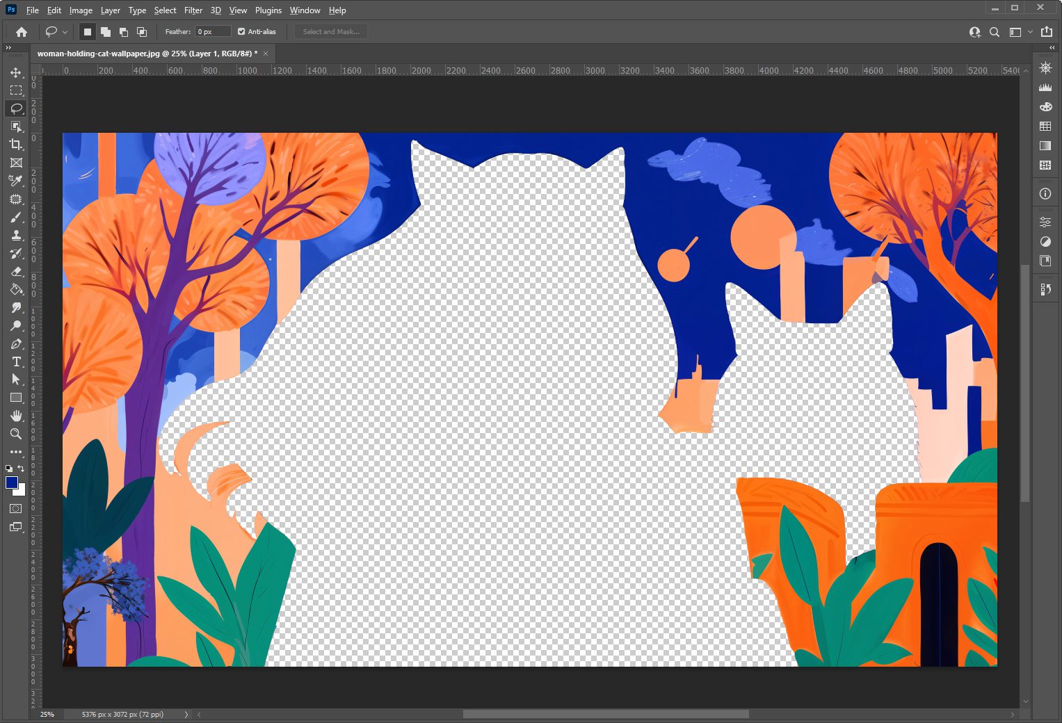The image size is (1062, 723).
Task: Open the Edit Toolbar three-dots menu
Action: [16, 452]
